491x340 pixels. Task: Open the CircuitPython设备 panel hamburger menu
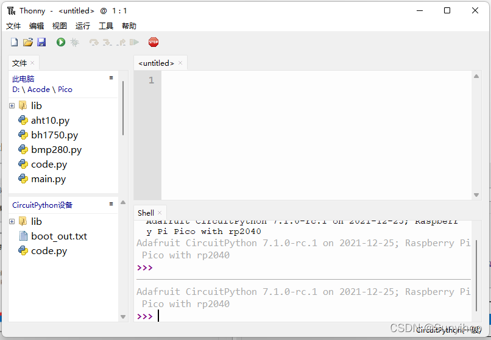tap(111, 204)
